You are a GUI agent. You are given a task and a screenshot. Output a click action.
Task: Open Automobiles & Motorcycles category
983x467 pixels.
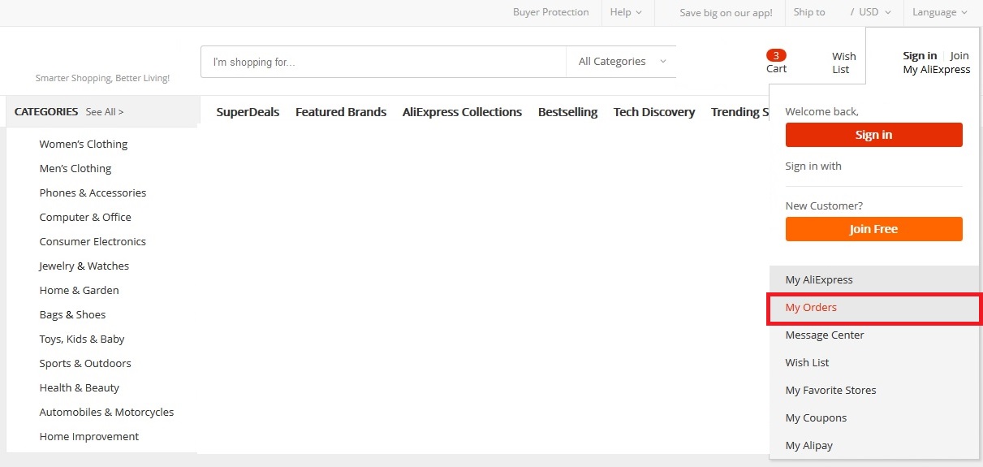[x=106, y=412]
